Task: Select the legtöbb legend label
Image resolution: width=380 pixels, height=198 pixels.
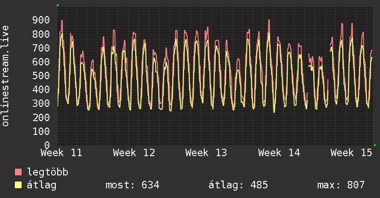Action: pyautogui.click(x=47, y=172)
